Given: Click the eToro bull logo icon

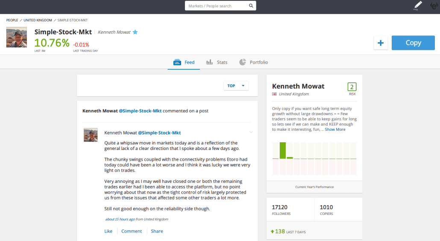Looking at the screenshot, I should click(x=434, y=6).
